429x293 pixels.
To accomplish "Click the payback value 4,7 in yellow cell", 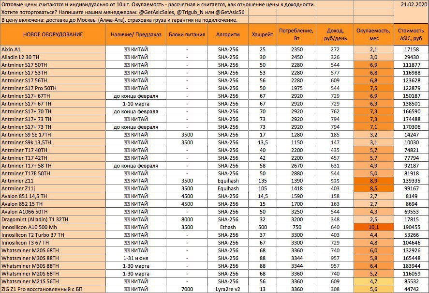I will click(373, 281).
